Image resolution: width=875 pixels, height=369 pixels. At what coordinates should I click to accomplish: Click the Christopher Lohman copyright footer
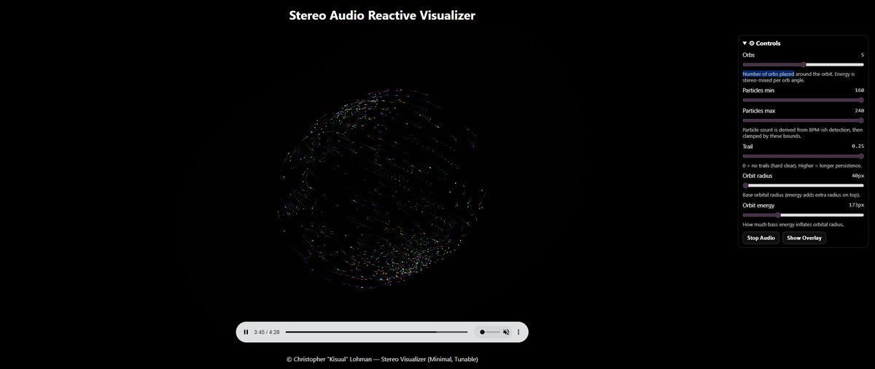382,359
